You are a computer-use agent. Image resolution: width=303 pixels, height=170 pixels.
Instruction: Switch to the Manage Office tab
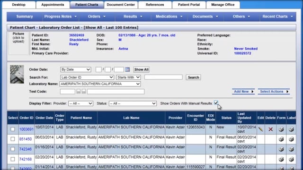pyautogui.click(x=223, y=5)
